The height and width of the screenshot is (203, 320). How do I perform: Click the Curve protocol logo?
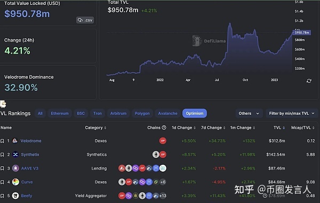[15, 182]
